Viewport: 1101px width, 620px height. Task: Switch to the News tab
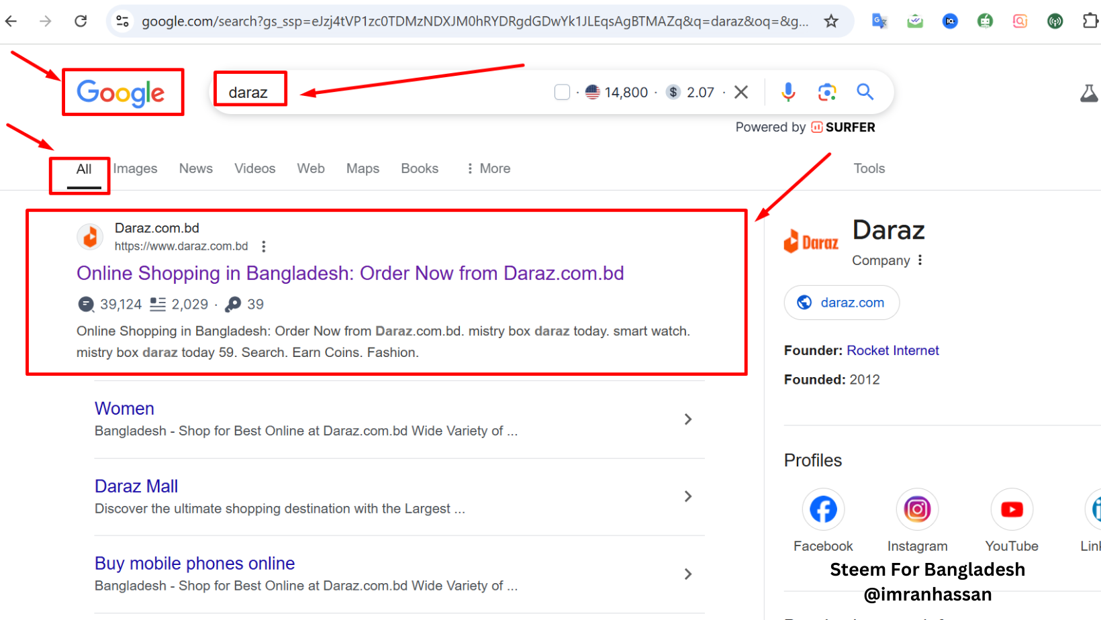click(x=196, y=169)
